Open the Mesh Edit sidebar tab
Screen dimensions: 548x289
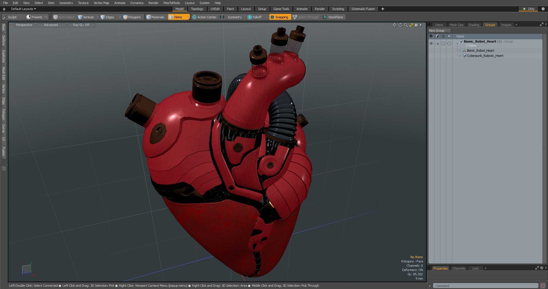pos(3,73)
